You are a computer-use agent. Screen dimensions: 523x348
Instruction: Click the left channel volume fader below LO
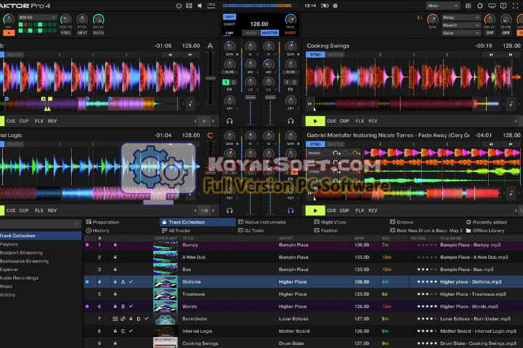(x=250, y=98)
